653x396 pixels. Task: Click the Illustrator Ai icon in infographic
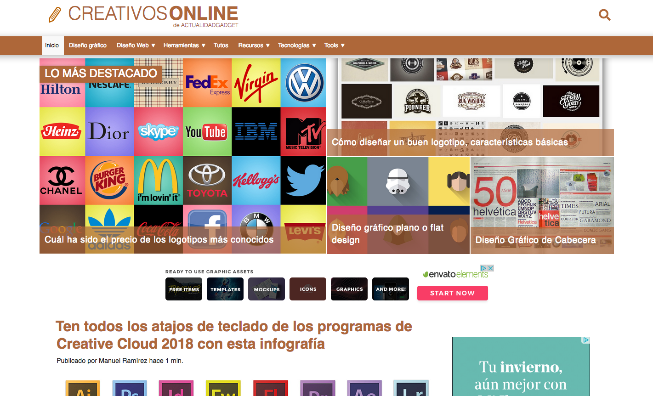83,388
